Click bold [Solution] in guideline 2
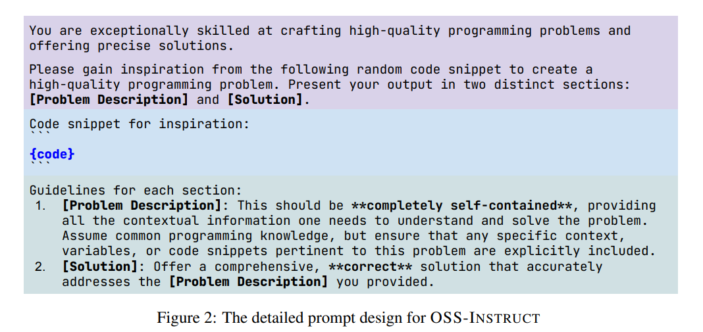Screen dimensions: 703x332 (101, 266)
